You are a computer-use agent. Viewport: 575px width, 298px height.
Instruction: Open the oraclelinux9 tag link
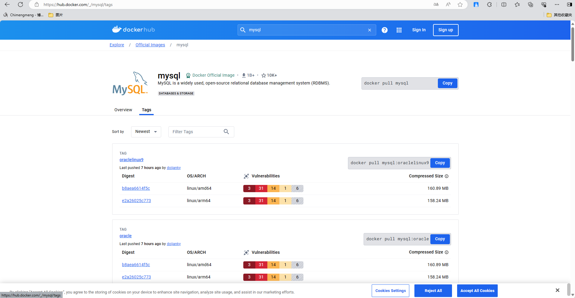pos(131,160)
